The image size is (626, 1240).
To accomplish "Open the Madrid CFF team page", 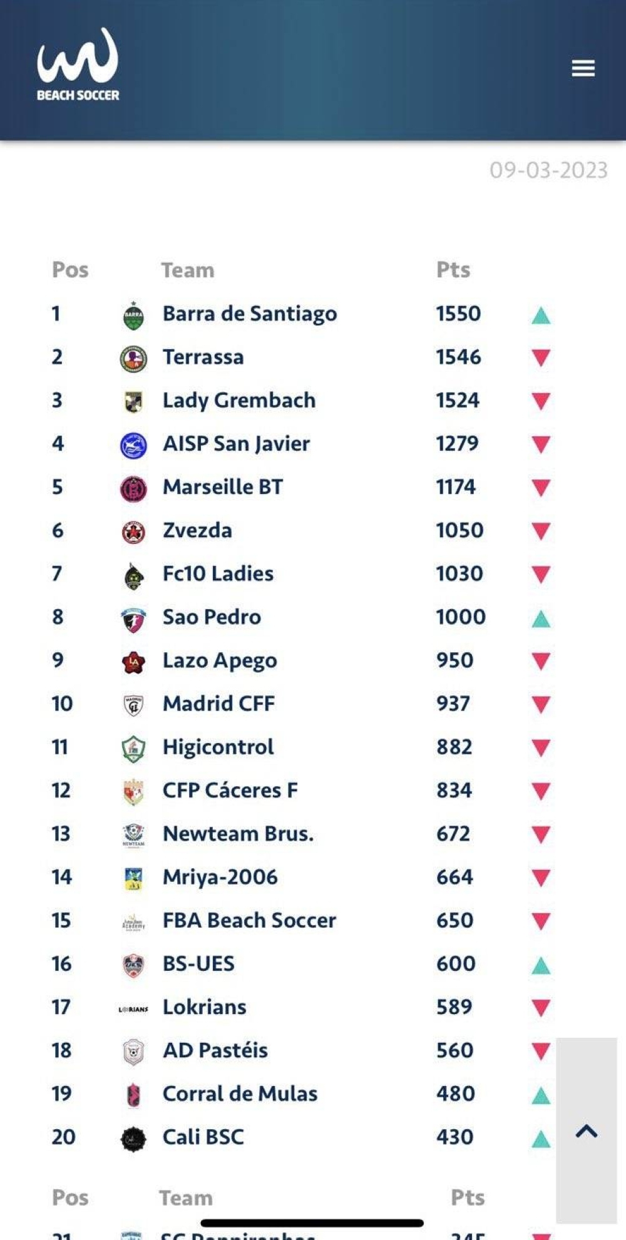I will (x=218, y=704).
